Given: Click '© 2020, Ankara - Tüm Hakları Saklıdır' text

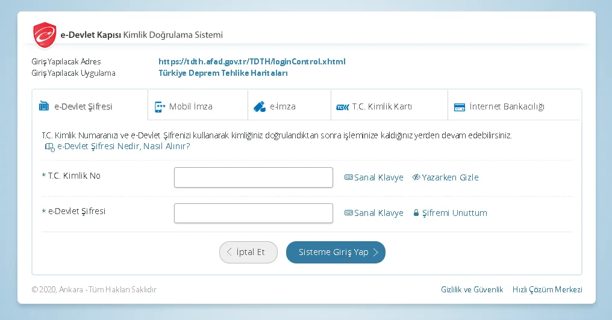Looking at the screenshot, I should tap(94, 289).
